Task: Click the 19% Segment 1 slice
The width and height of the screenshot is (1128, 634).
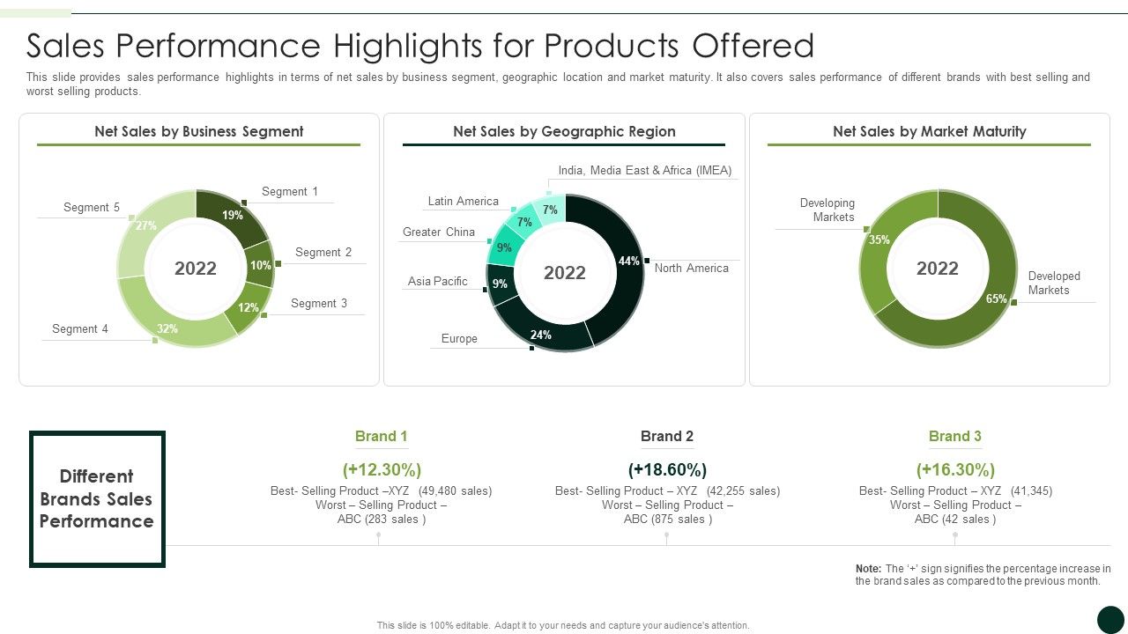Action: point(232,216)
